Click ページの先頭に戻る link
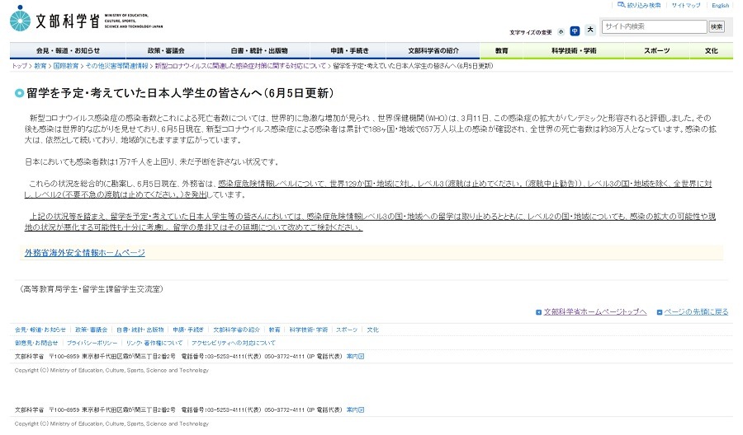This screenshot has height=435, width=743. pyautogui.click(x=696, y=312)
